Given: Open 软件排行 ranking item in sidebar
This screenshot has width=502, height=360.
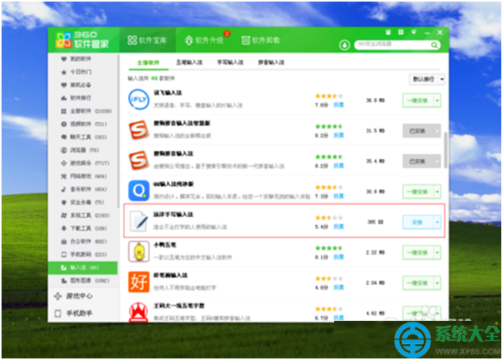Looking at the screenshot, I should click(76, 98).
